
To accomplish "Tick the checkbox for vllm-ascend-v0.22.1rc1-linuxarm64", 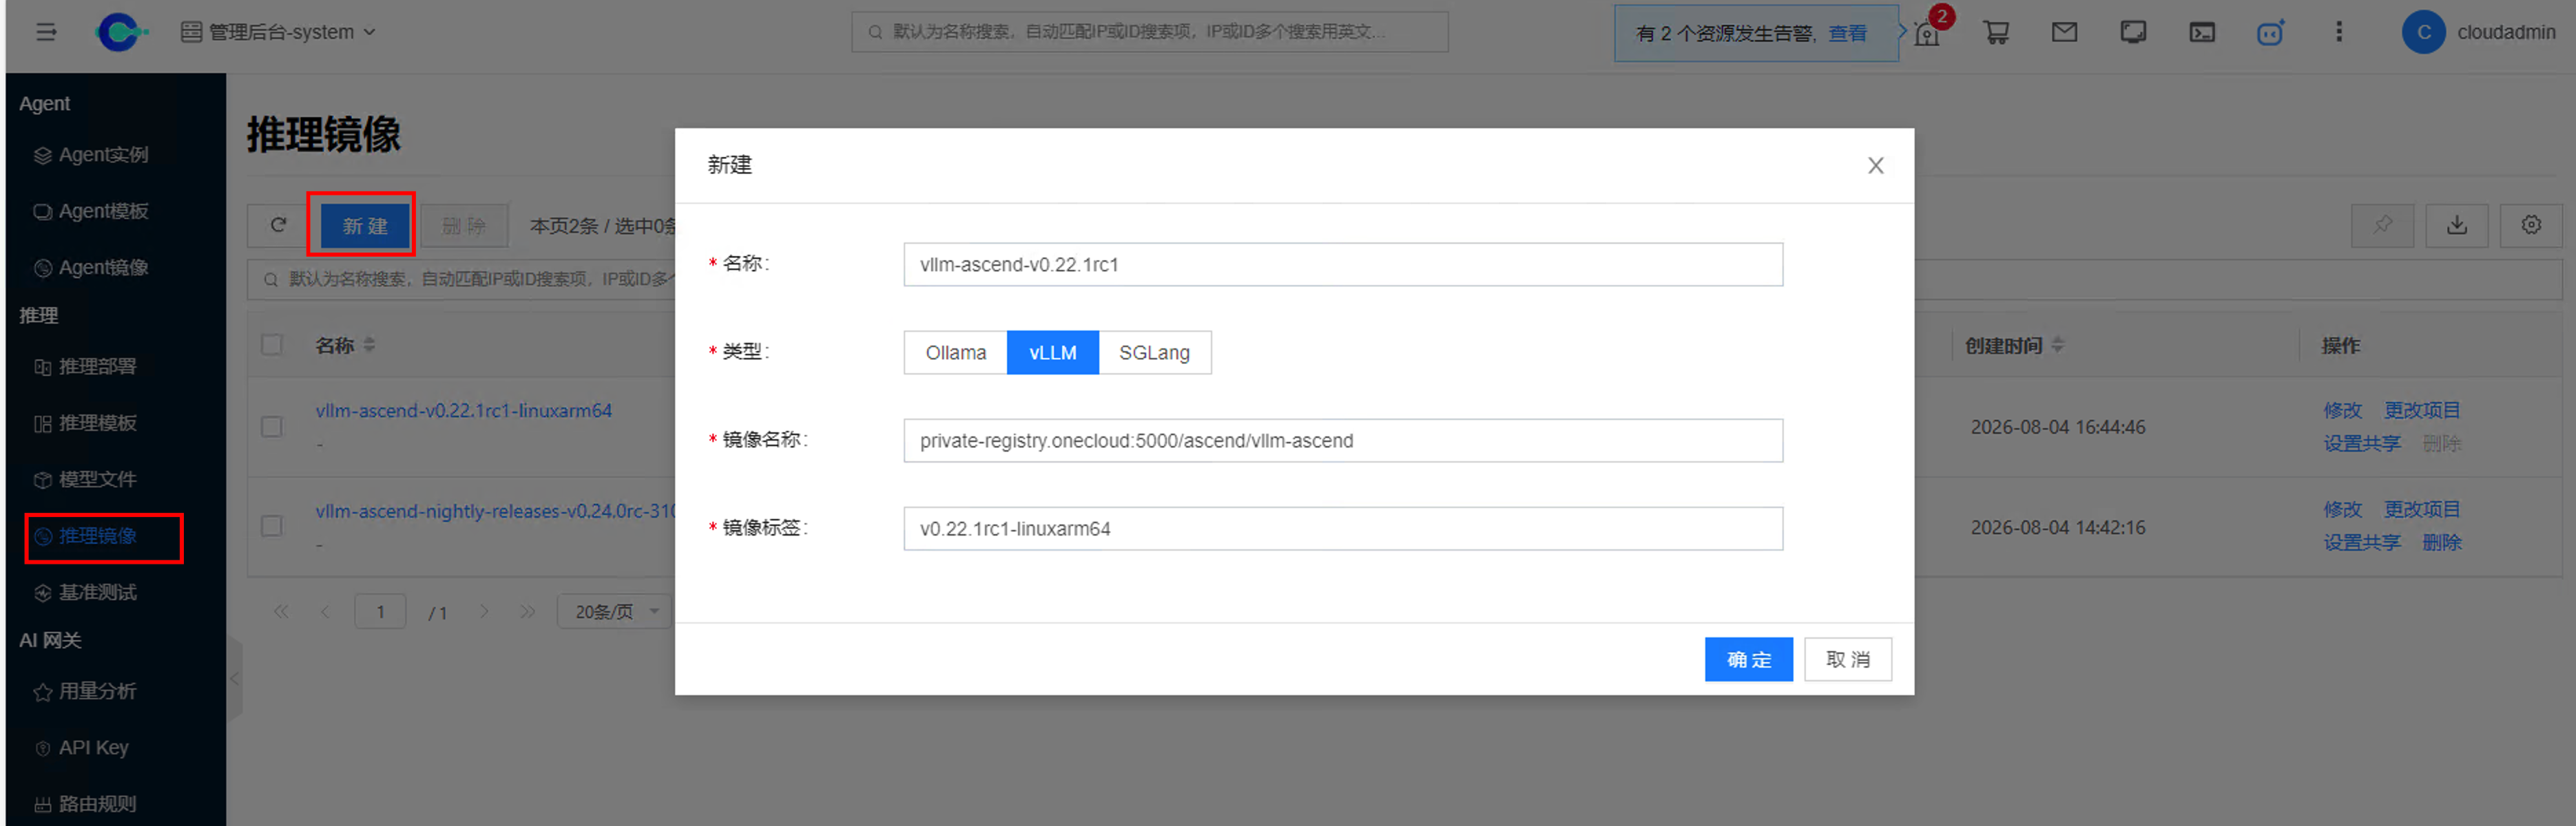I will [x=272, y=427].
